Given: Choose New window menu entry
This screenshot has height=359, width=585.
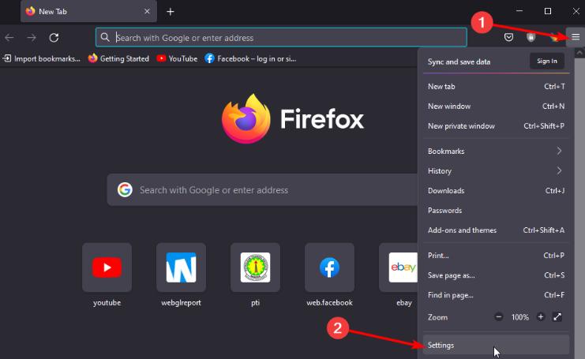Looking at the screenshot, I should pos(496,107).
